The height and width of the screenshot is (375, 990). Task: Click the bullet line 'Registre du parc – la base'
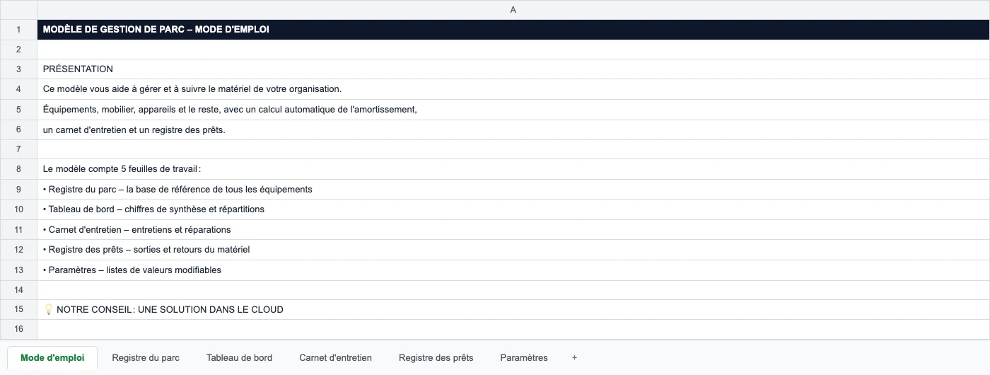pos(513,190)
